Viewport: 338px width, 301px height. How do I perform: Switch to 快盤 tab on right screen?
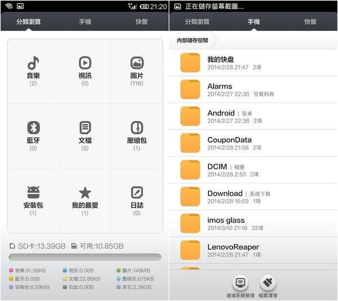click(310, 21)
